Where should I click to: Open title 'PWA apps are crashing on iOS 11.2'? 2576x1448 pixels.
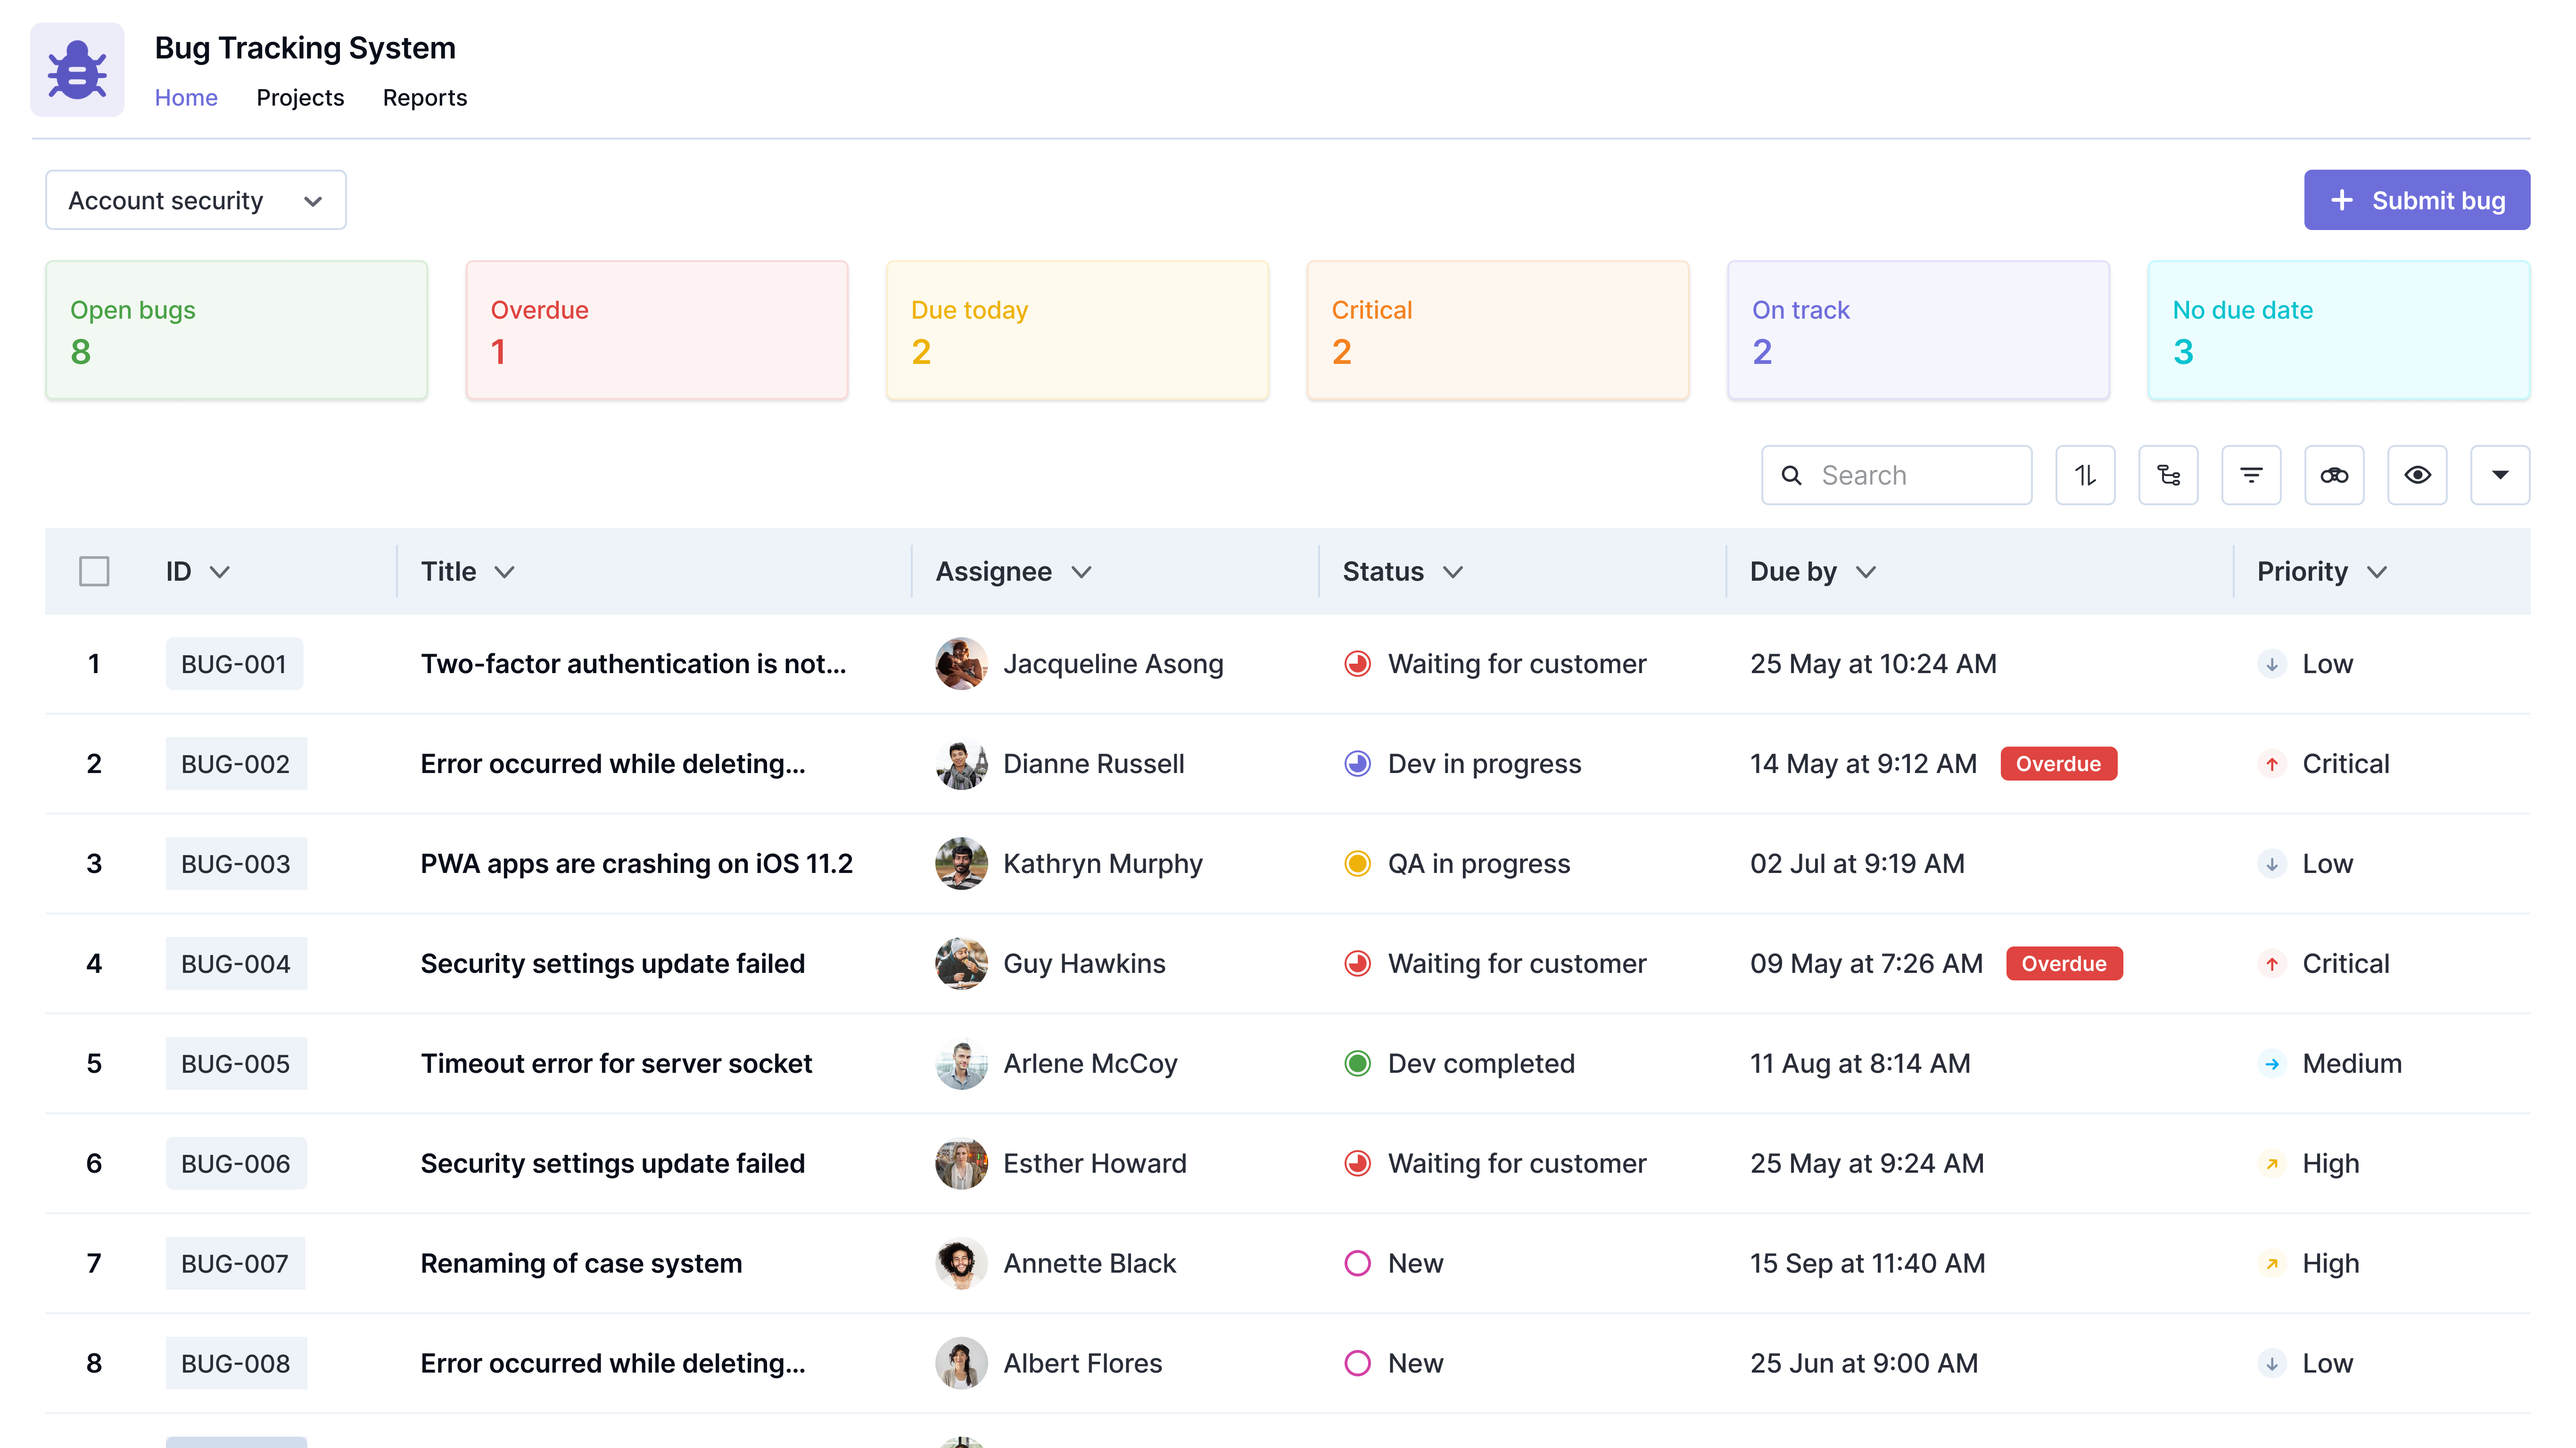point(636,864)
